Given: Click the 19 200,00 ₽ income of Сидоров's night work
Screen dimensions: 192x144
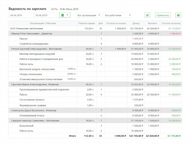Looking at the screenshot, I should [x=137, y=131].
